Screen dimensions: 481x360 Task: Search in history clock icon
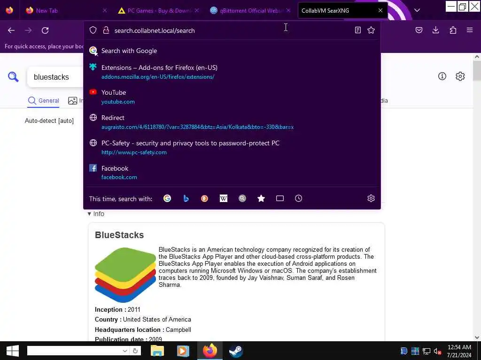point(298,198)
